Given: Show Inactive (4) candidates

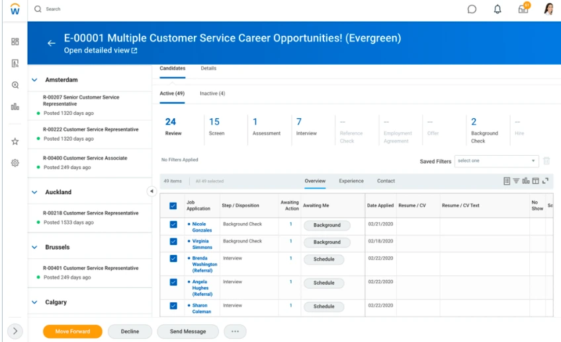Looking at the screenshot, I should point(212,94).
